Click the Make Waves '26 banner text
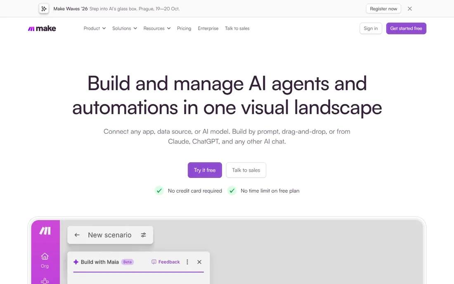 pyautogui.click(x=70, y=9)
